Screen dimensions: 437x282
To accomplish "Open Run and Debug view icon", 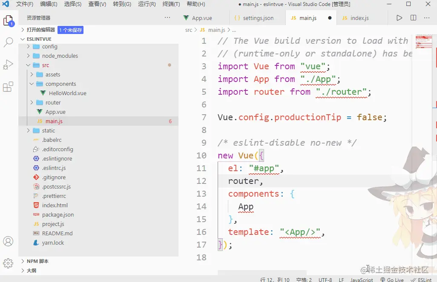I will [8, 65].
